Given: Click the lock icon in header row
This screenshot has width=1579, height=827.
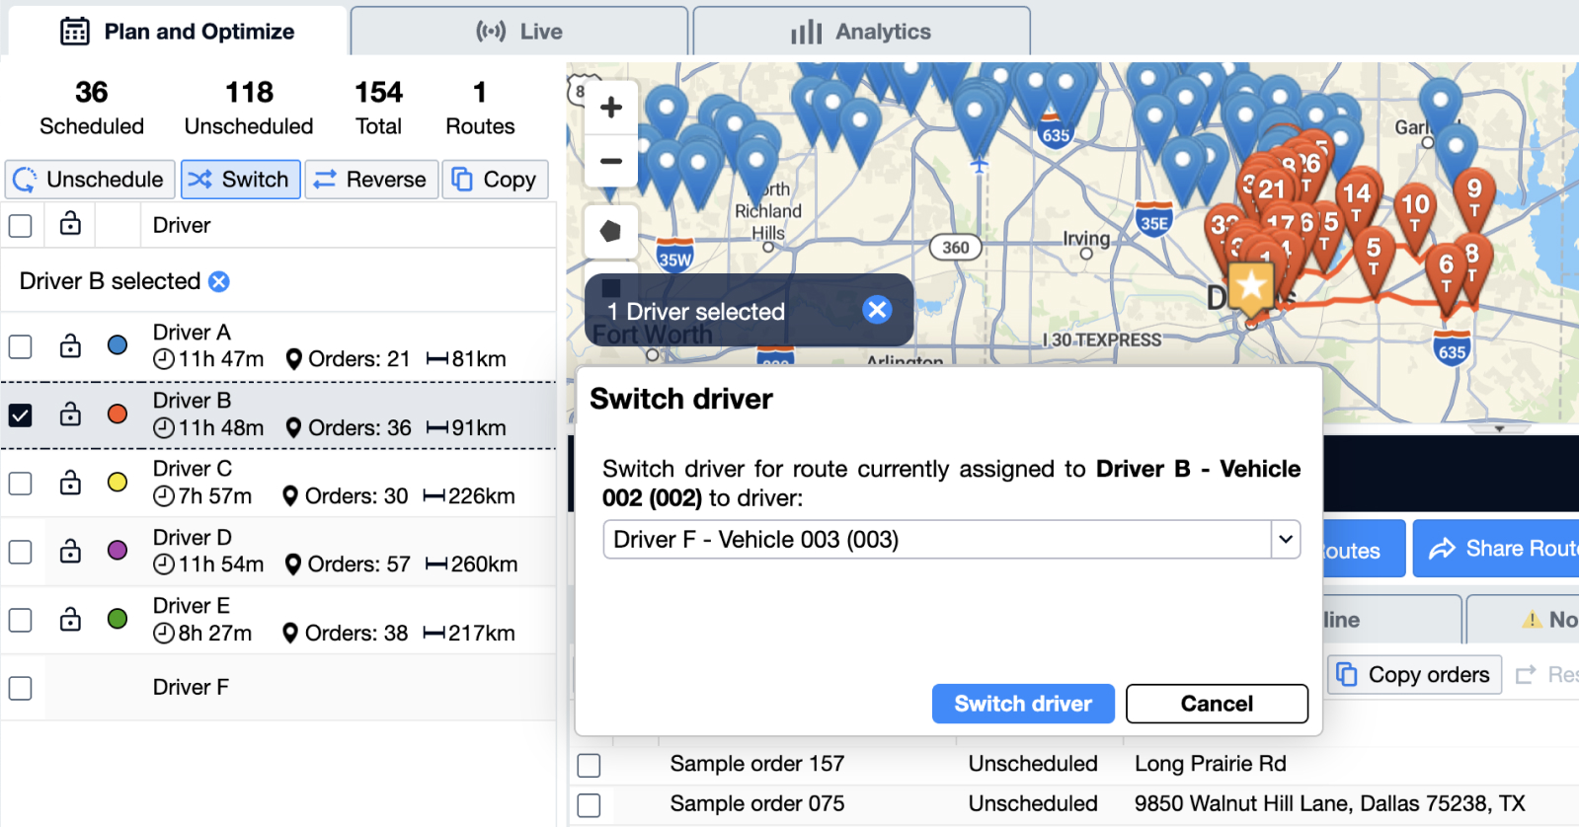Looking at the screenshot, I should click(x=70, y=224).
